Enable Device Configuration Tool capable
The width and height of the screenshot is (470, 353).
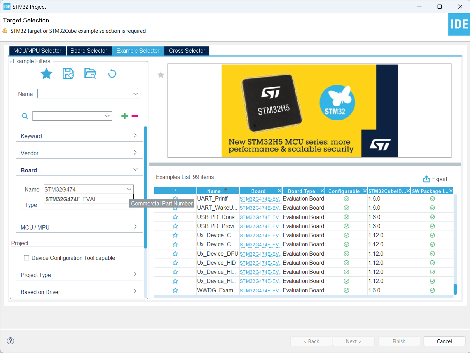[x=27, y=258]
